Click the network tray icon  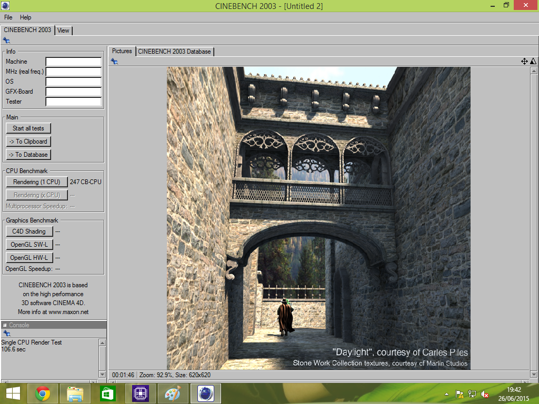472,394
